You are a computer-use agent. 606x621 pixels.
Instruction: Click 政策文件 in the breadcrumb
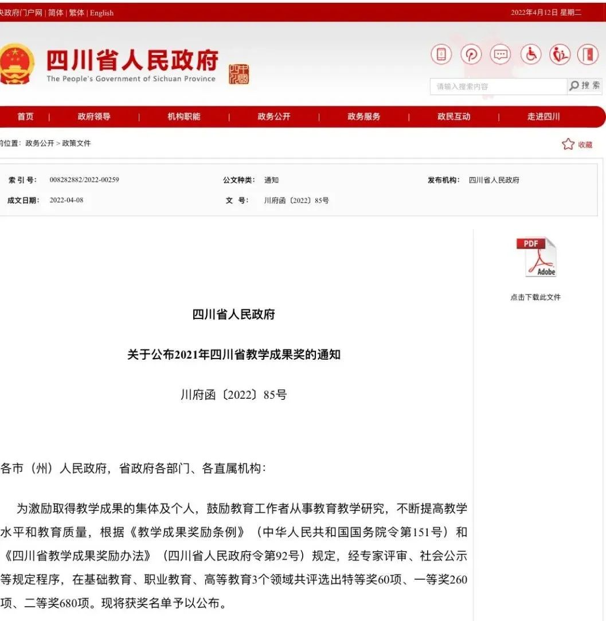tap(76, 143)
